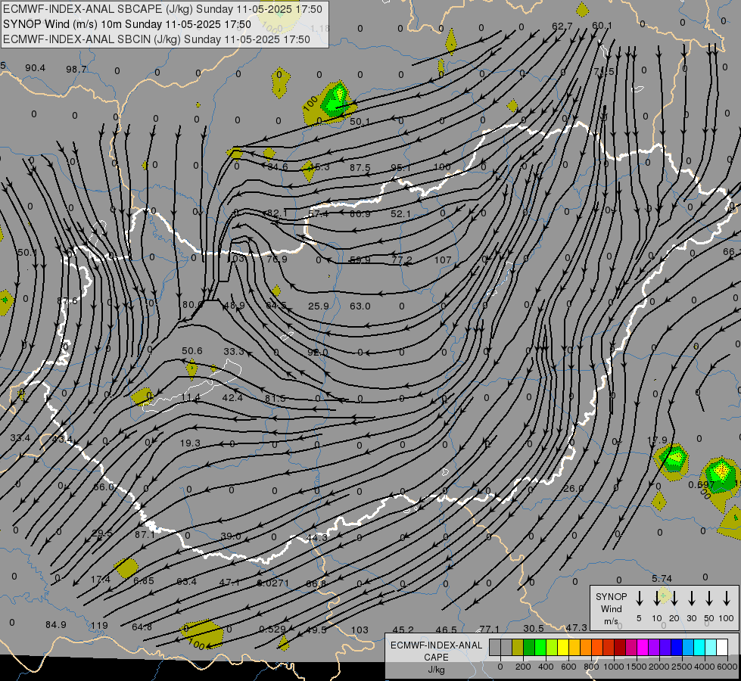Click the 77.2 map value
Image resolution: width=741 pixels, height=681 pixels.
tap(402, 260)
